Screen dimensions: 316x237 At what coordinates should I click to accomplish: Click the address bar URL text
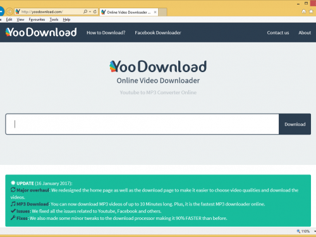coord(42,12)
